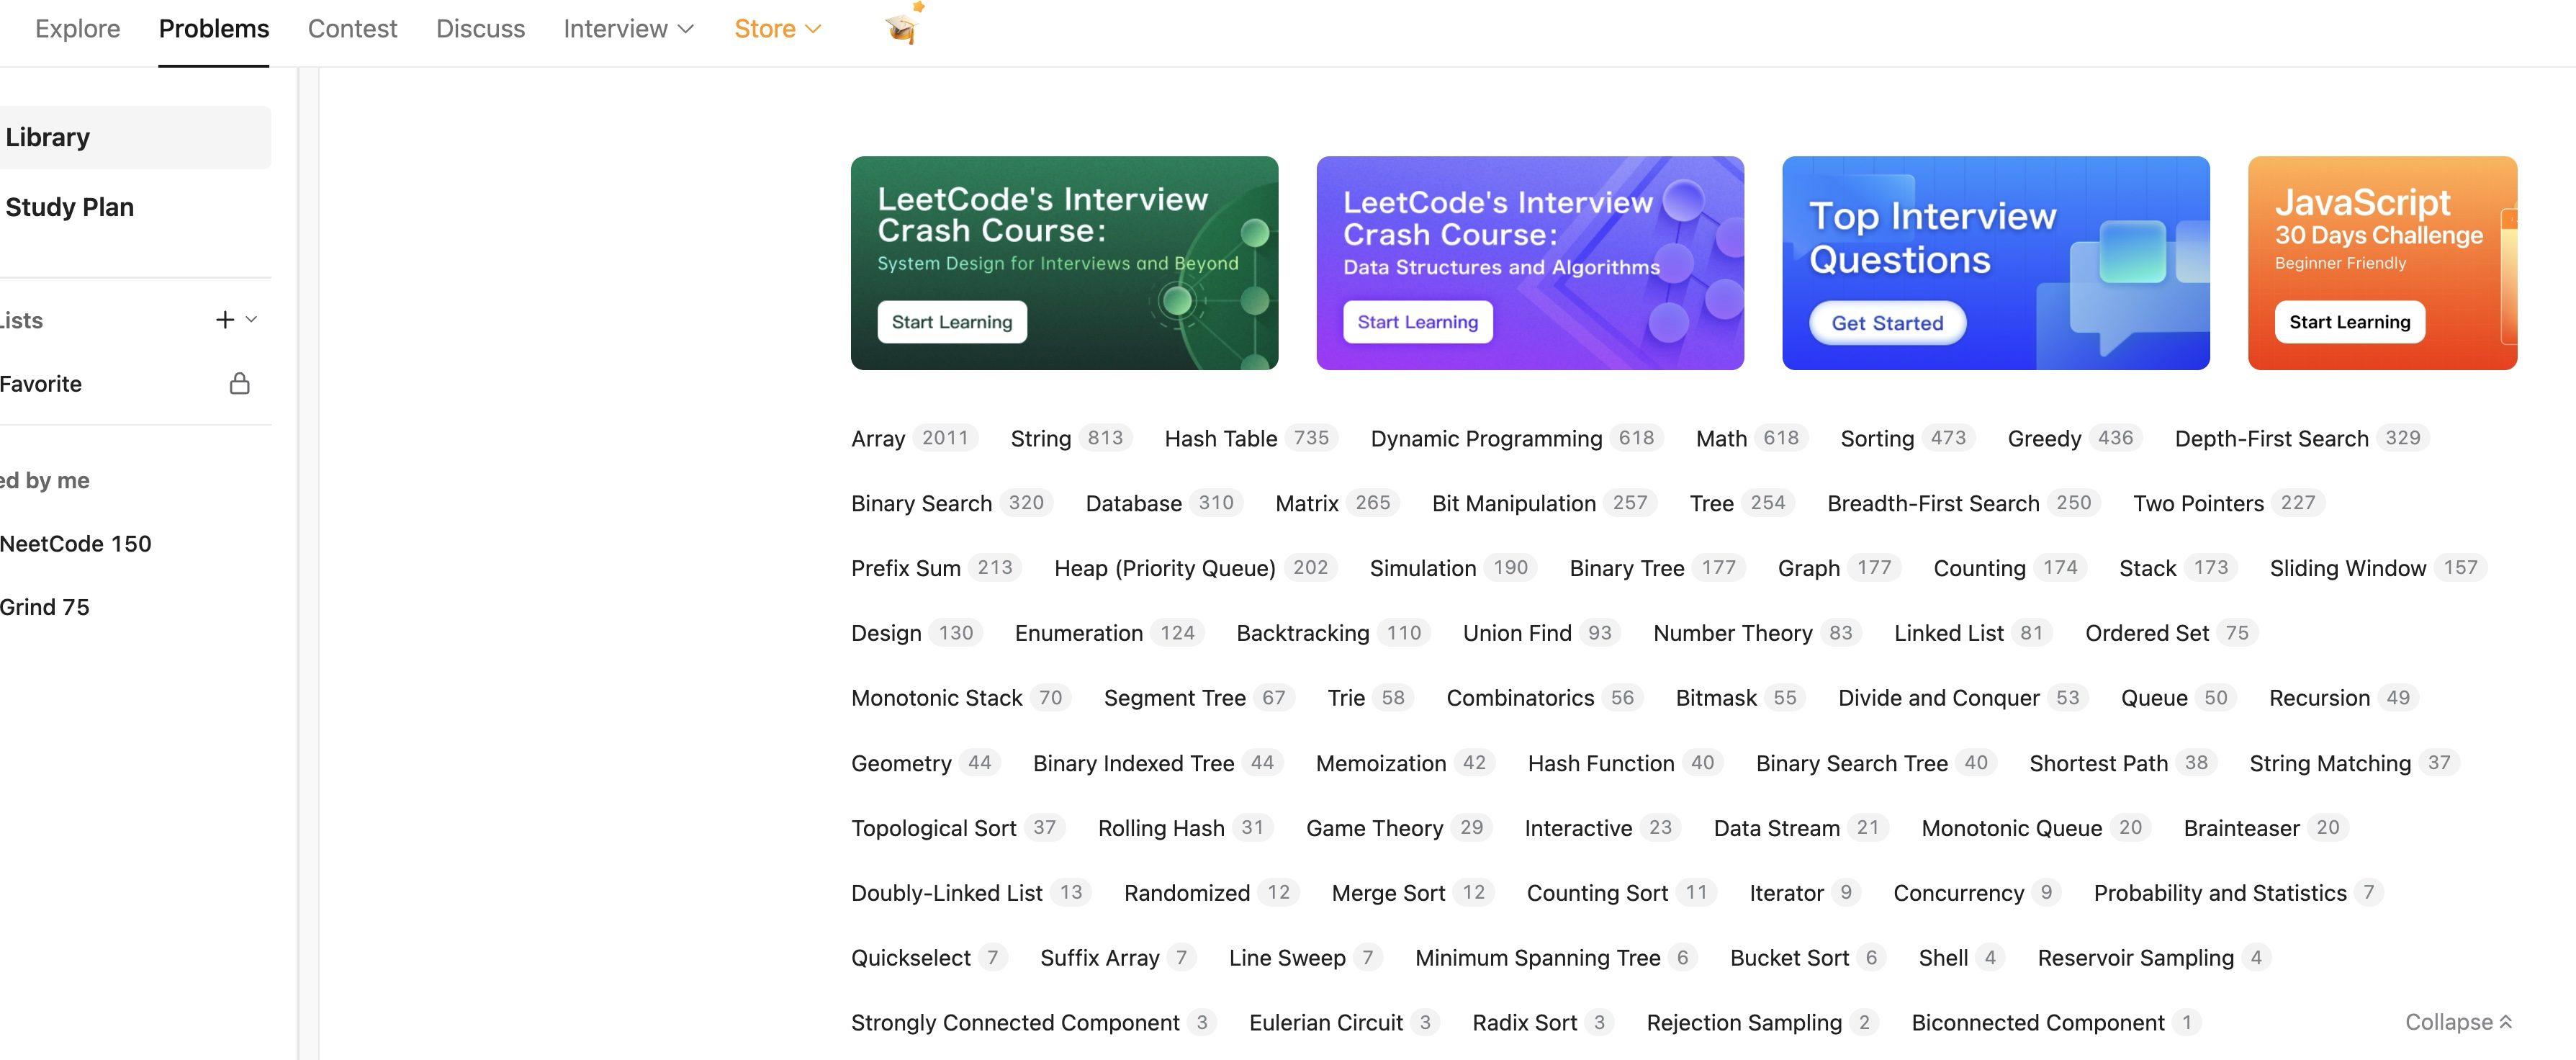Open the Contest tab
Screen dimensions: 2576x1060
tap(352, 29)
